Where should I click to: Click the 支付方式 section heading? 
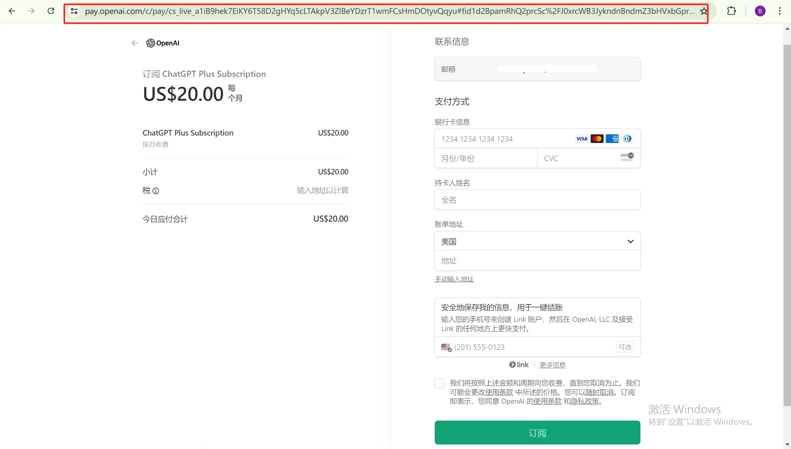tap(452, 102)
